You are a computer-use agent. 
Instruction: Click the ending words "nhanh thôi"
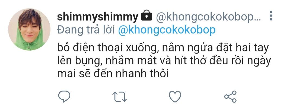142,73
